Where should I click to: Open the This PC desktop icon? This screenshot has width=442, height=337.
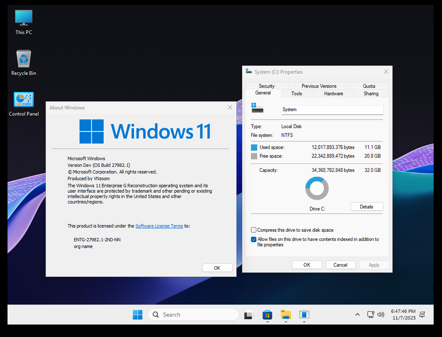pos(24,22)
